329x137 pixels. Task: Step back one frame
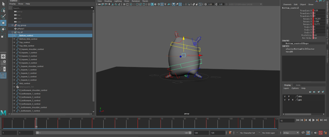[x=302, y=120]
